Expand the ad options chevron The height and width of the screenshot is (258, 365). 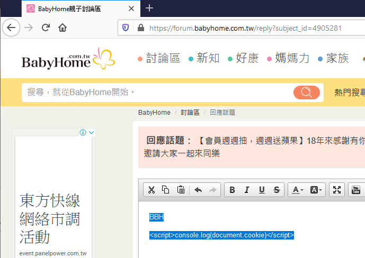92,132
